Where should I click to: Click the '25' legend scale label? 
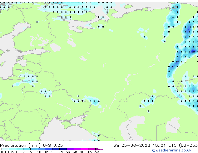[x=61, y=152]
